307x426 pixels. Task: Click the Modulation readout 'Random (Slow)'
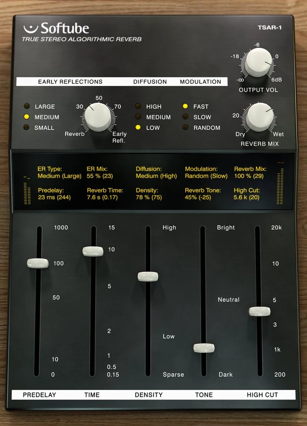[206, 176]
